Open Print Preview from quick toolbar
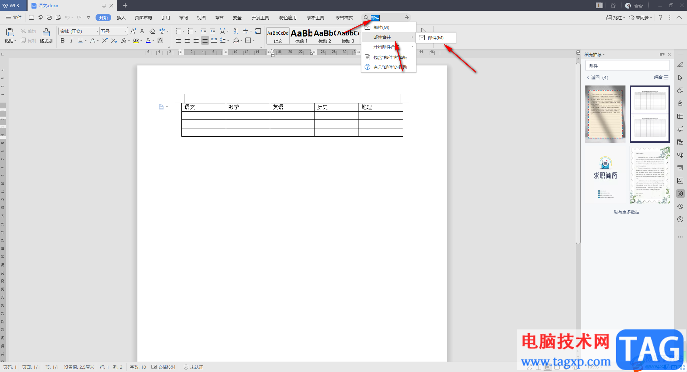 [58, 18]
